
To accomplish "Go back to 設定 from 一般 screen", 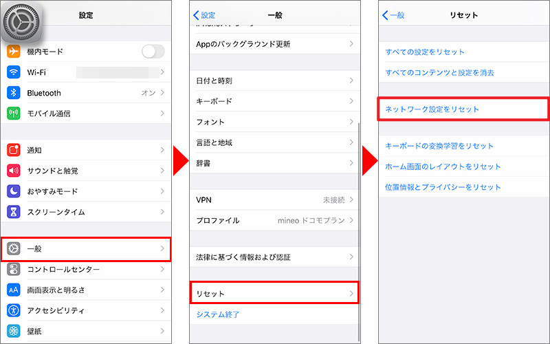I will (x=204, y=15).
